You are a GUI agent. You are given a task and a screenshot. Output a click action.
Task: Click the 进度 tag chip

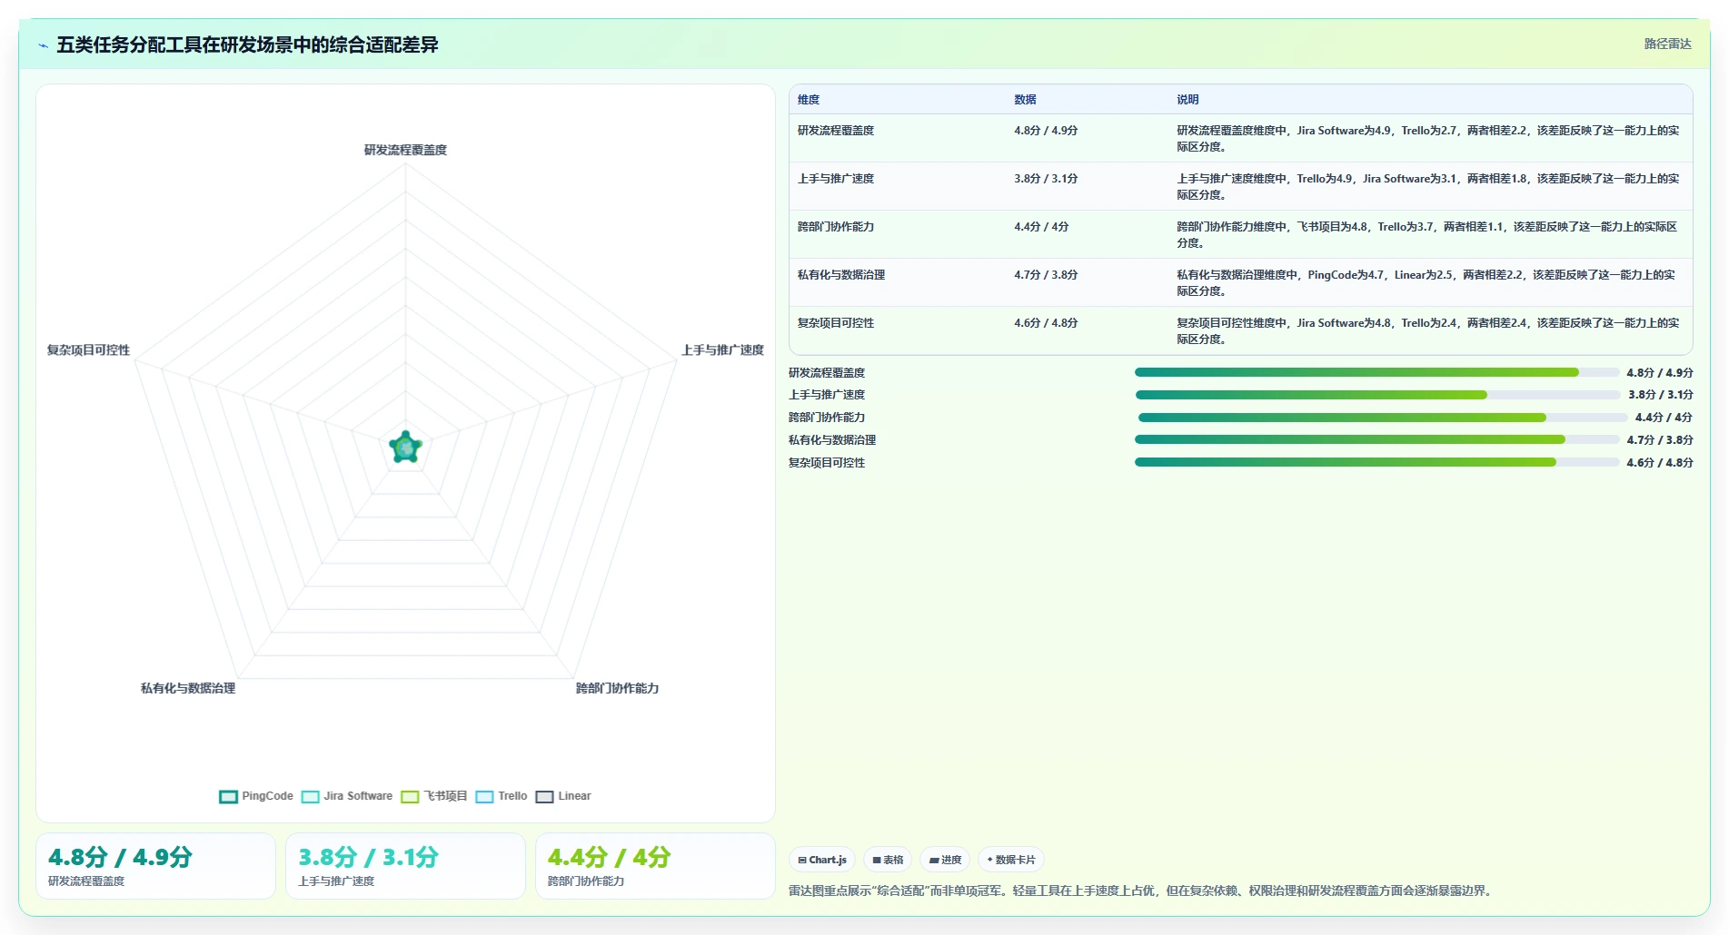click(x=945, y=860)
